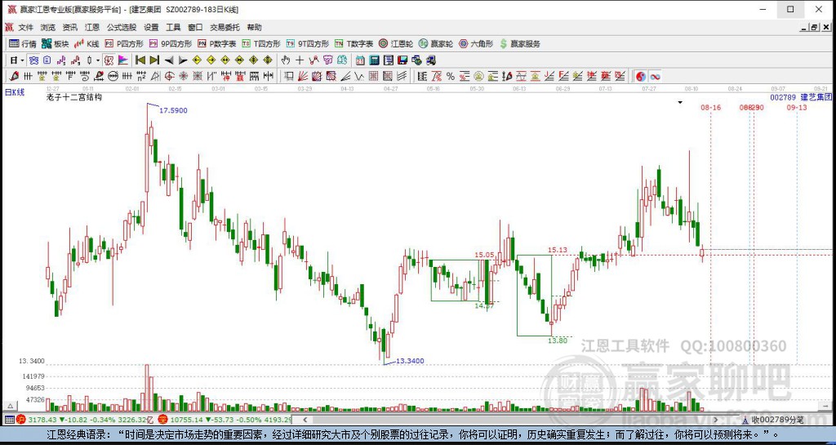This screenshot has width=836, height=445.
Task: Click the 日K线 label
Action: pyautogui.click(x=15, y=92)
